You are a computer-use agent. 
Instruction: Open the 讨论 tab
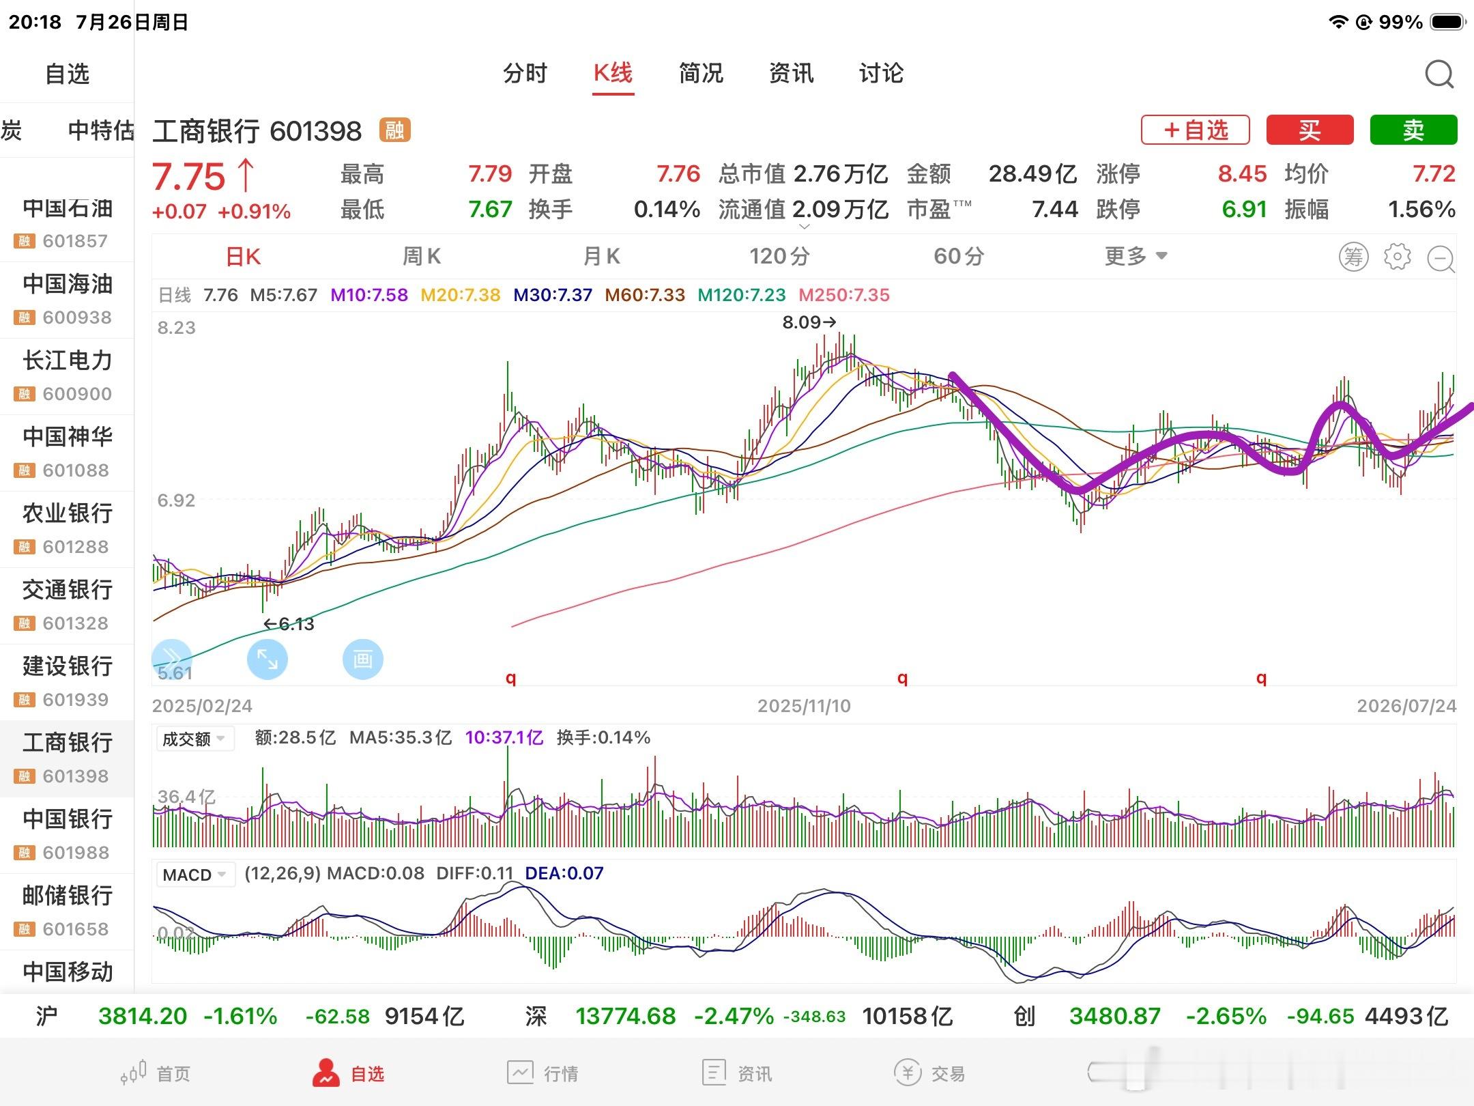[x=881, y=73]
